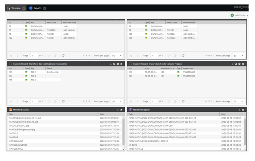This screenshot has height=161, width=255.
Task: Refresh the Workflow des codifications report grid
Action: 63,101
